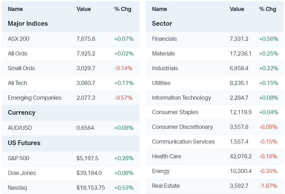
Task: Click the ASX 200 index name
Action: (18, 39)
